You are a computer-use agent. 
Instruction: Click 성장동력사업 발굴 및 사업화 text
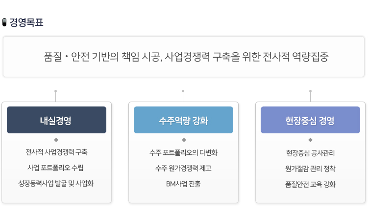point(56,184)
